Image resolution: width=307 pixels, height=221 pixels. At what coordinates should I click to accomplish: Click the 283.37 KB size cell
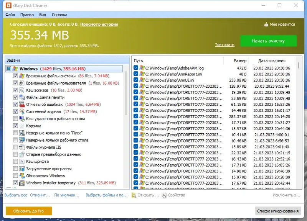pyautogui.click(x=238, y=116)
